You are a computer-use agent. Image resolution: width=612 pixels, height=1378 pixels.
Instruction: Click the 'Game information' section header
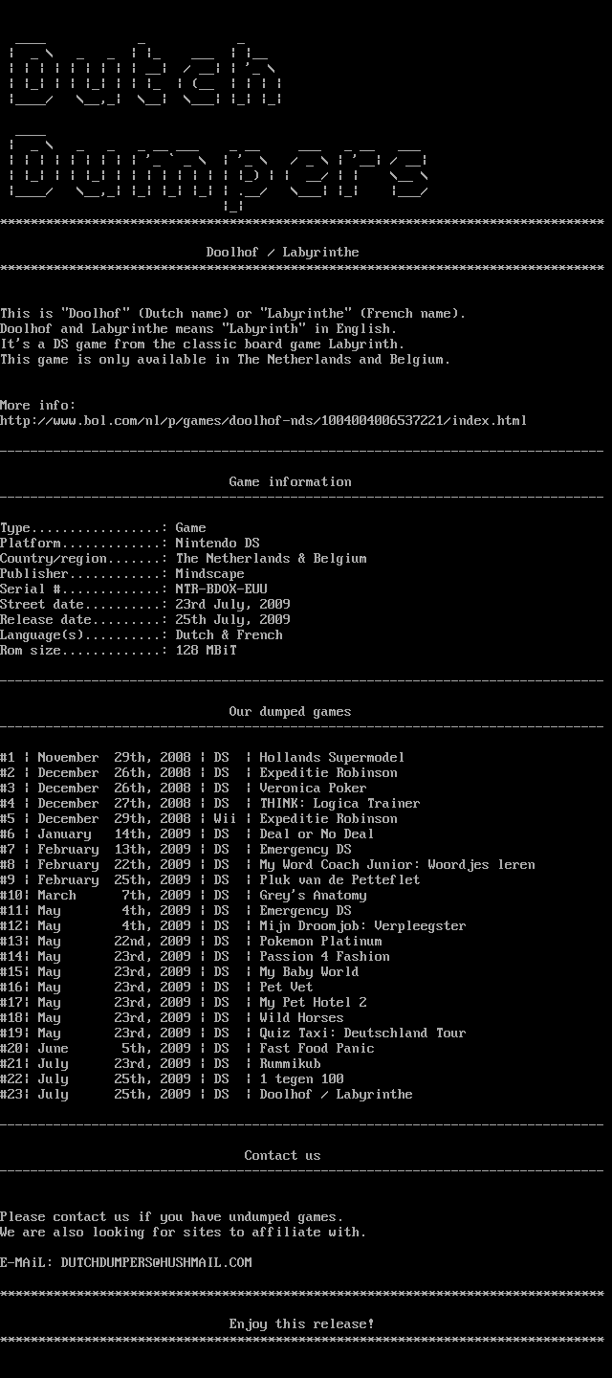291,482
